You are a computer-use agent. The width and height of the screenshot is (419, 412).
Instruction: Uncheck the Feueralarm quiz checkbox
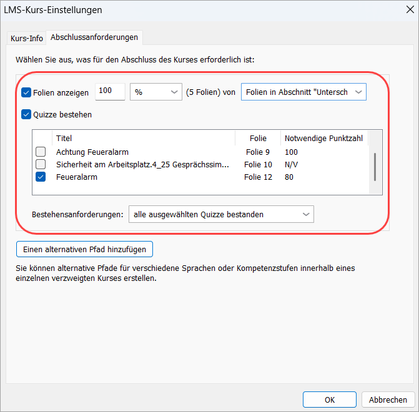pyautogui.click(x=41, y=177)
